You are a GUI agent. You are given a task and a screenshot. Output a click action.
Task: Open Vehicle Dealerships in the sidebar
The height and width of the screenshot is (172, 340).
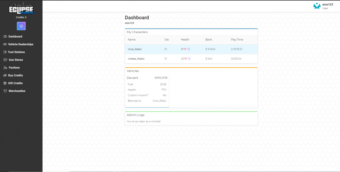(21, 44)
